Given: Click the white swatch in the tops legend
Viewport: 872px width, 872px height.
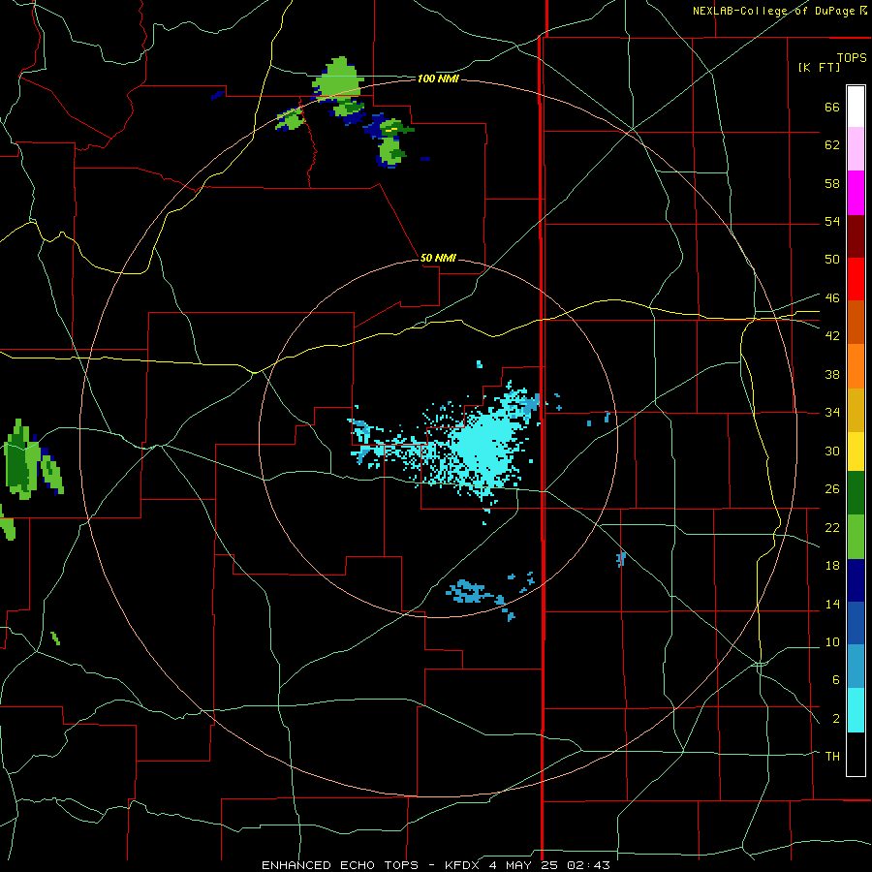Looking at the screenshot, I should coord(856,107).
